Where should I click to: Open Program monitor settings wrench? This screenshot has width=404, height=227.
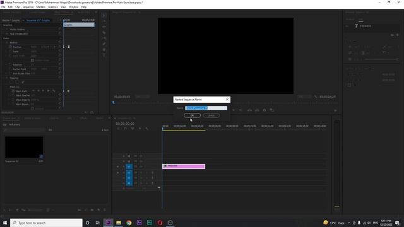(316, 96)
